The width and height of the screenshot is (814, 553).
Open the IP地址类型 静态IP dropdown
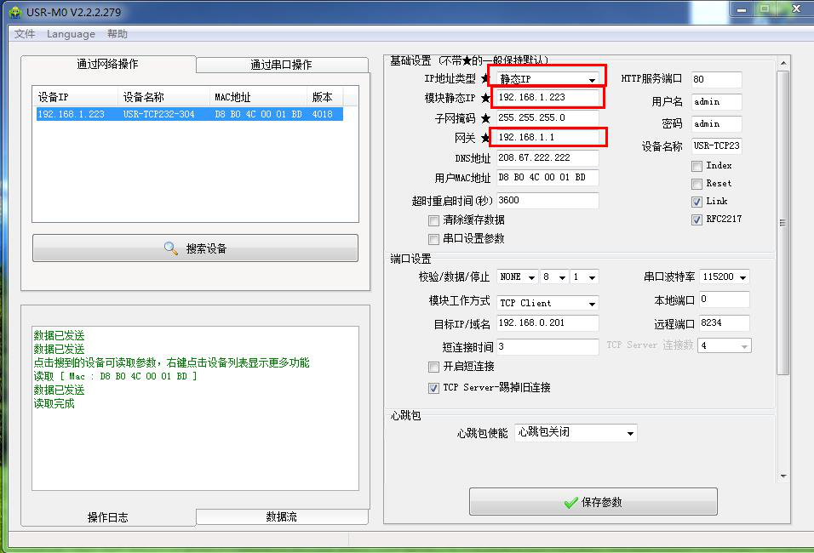coord(547,79)
